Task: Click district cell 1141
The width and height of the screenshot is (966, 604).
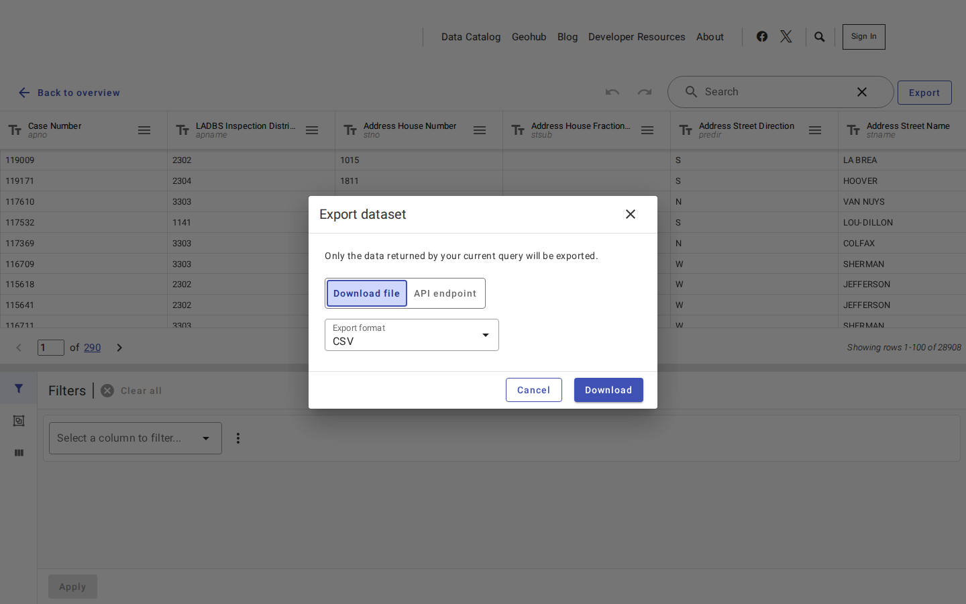Action: click(x=238, y=223)
